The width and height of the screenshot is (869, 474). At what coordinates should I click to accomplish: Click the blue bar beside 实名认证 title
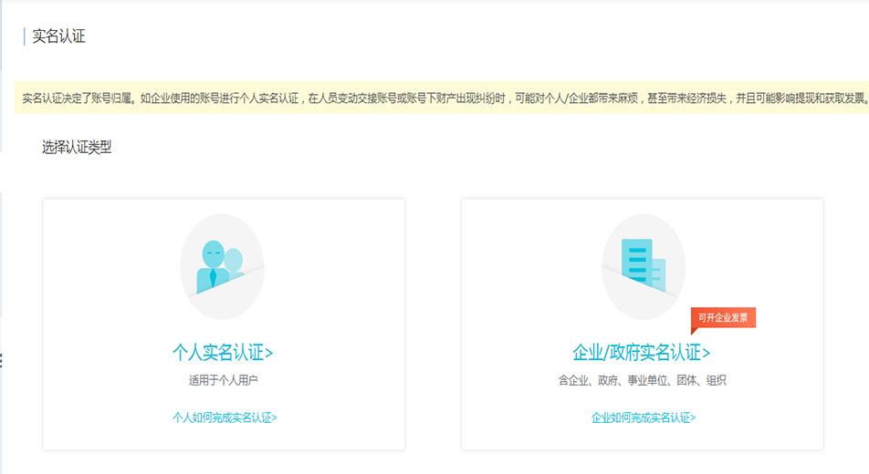click(24, 36)
